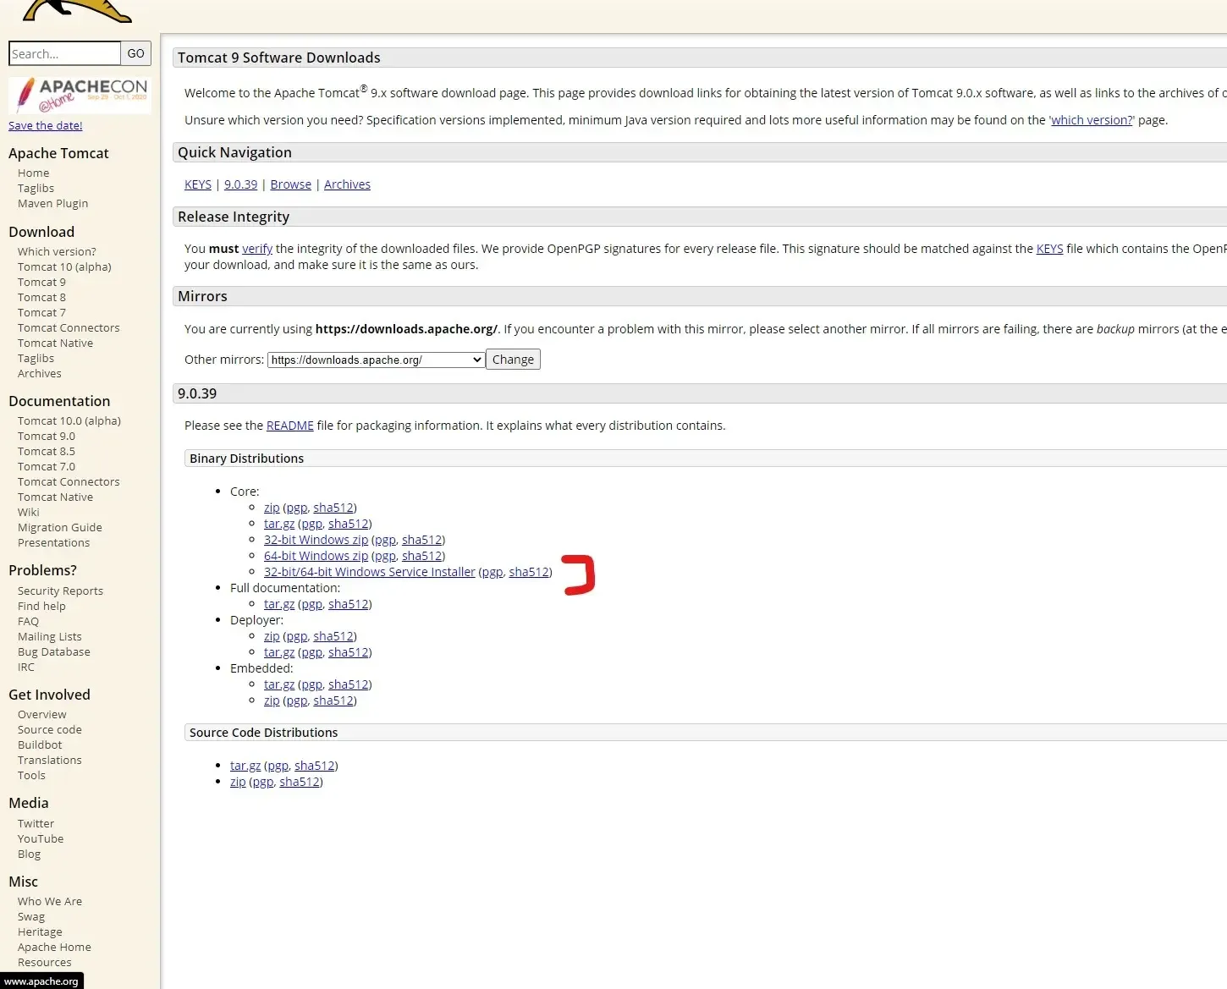Download the 32-bit/64-bit Windows Service Installer
Screen dimensions: 1227x989
click(369, 572)
